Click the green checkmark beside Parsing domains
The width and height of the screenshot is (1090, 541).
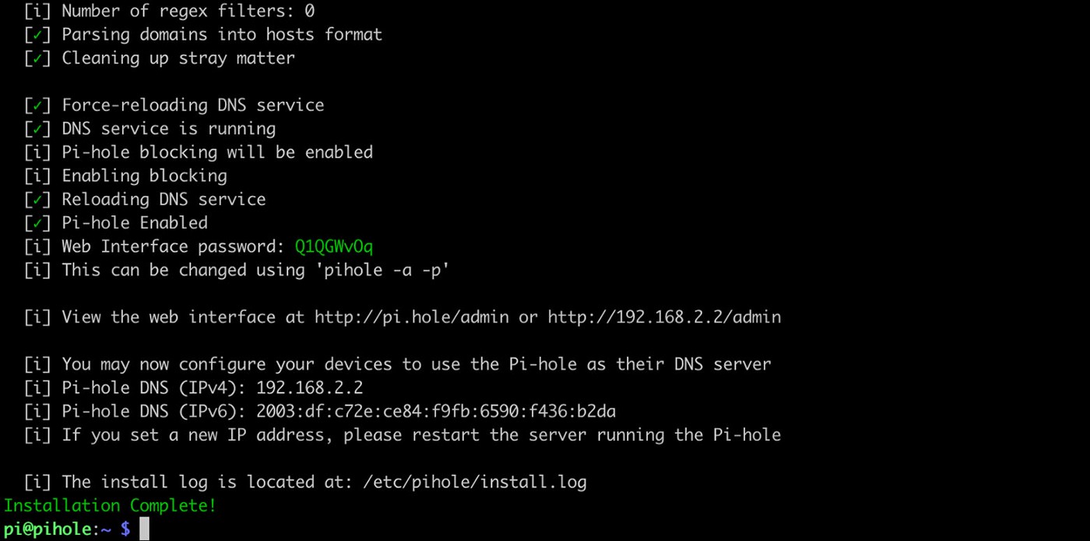coord(37,35)
